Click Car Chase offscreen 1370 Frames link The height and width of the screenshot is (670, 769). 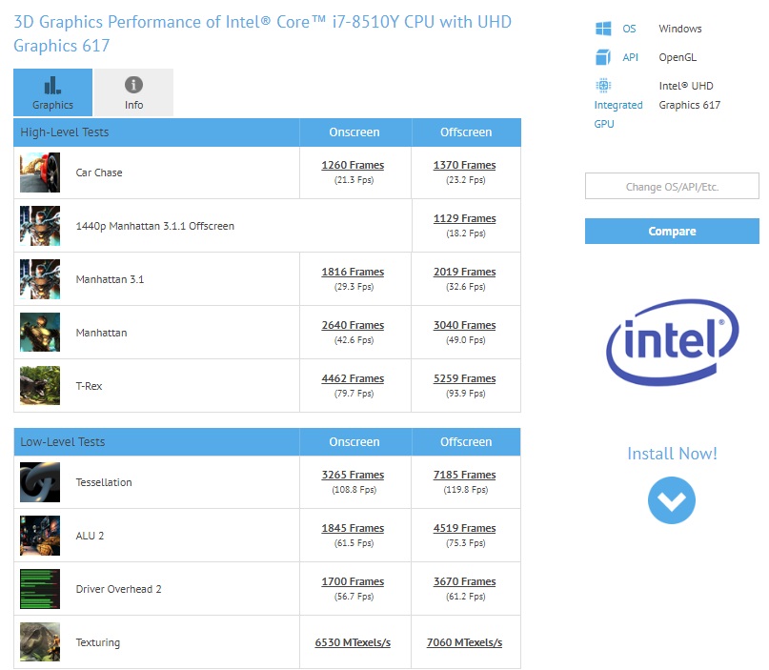coord(464,165)
